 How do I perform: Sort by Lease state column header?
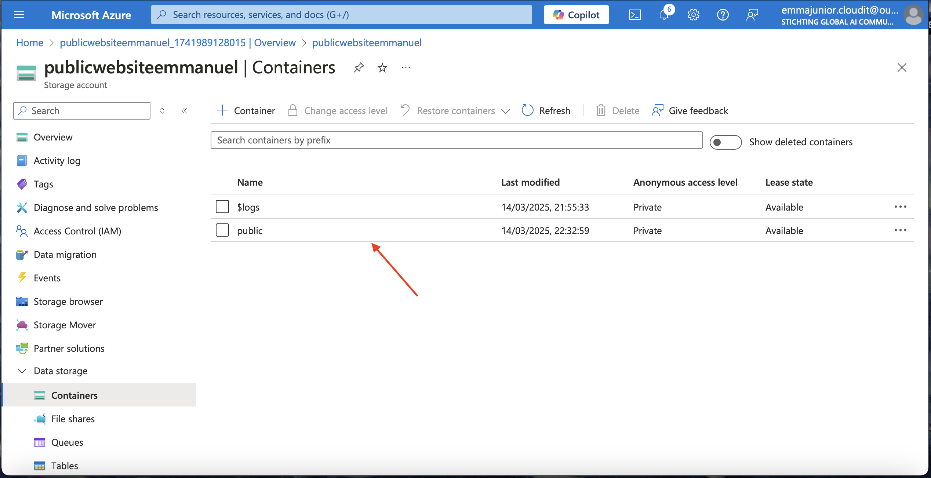tap(789, 182)
